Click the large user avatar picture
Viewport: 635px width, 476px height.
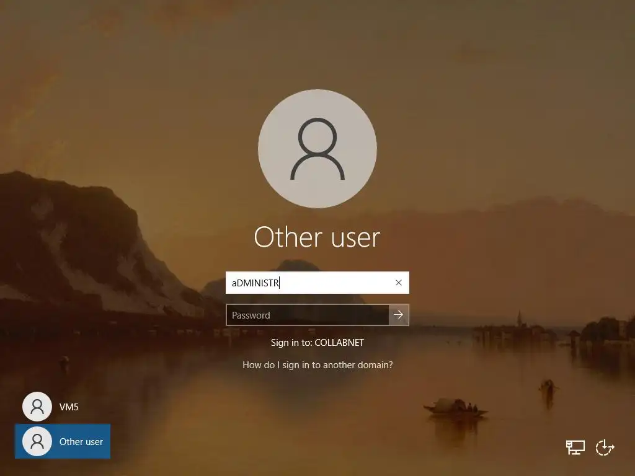point(317,149)
